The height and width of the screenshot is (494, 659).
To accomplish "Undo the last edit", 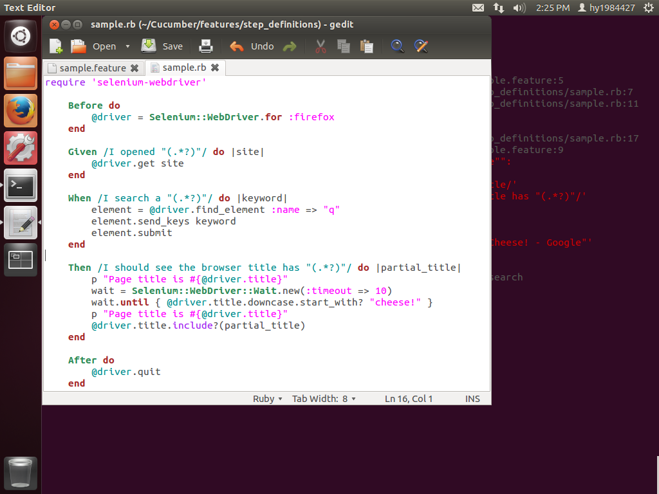I will [x=252, y=46].
